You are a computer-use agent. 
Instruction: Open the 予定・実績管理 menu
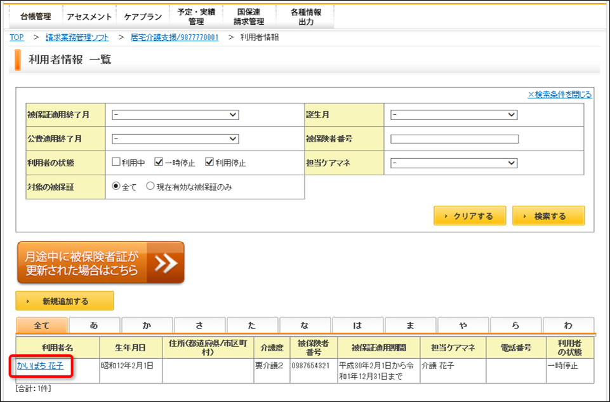(196, 17)
